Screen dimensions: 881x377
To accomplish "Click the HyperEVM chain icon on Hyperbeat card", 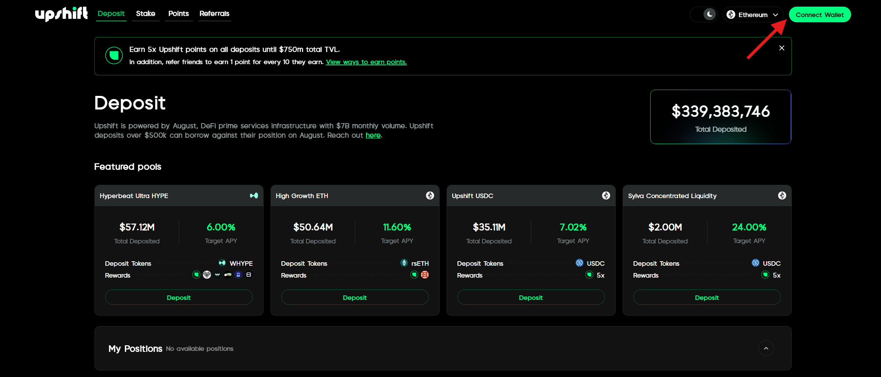I will coord(254,196).
